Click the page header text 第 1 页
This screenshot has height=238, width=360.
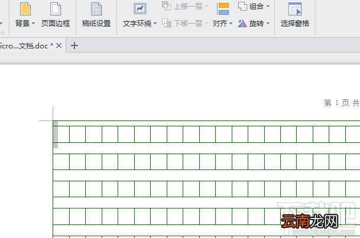point(336,103)
